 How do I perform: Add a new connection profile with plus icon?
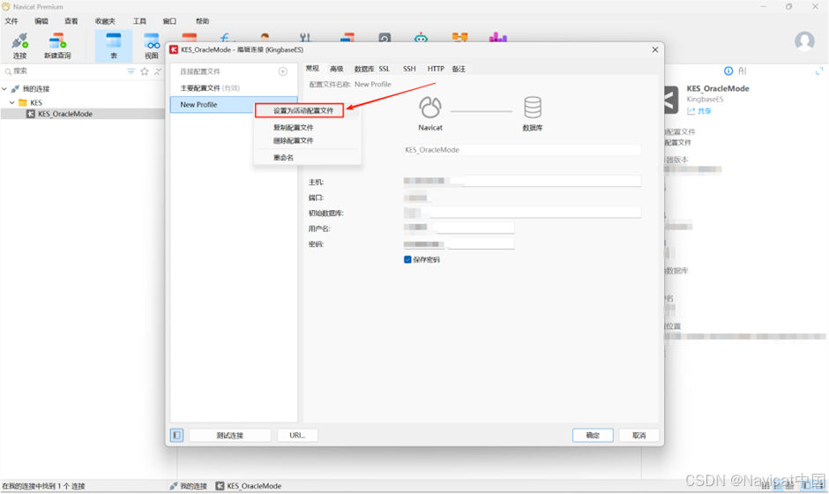tap(283, 71)
